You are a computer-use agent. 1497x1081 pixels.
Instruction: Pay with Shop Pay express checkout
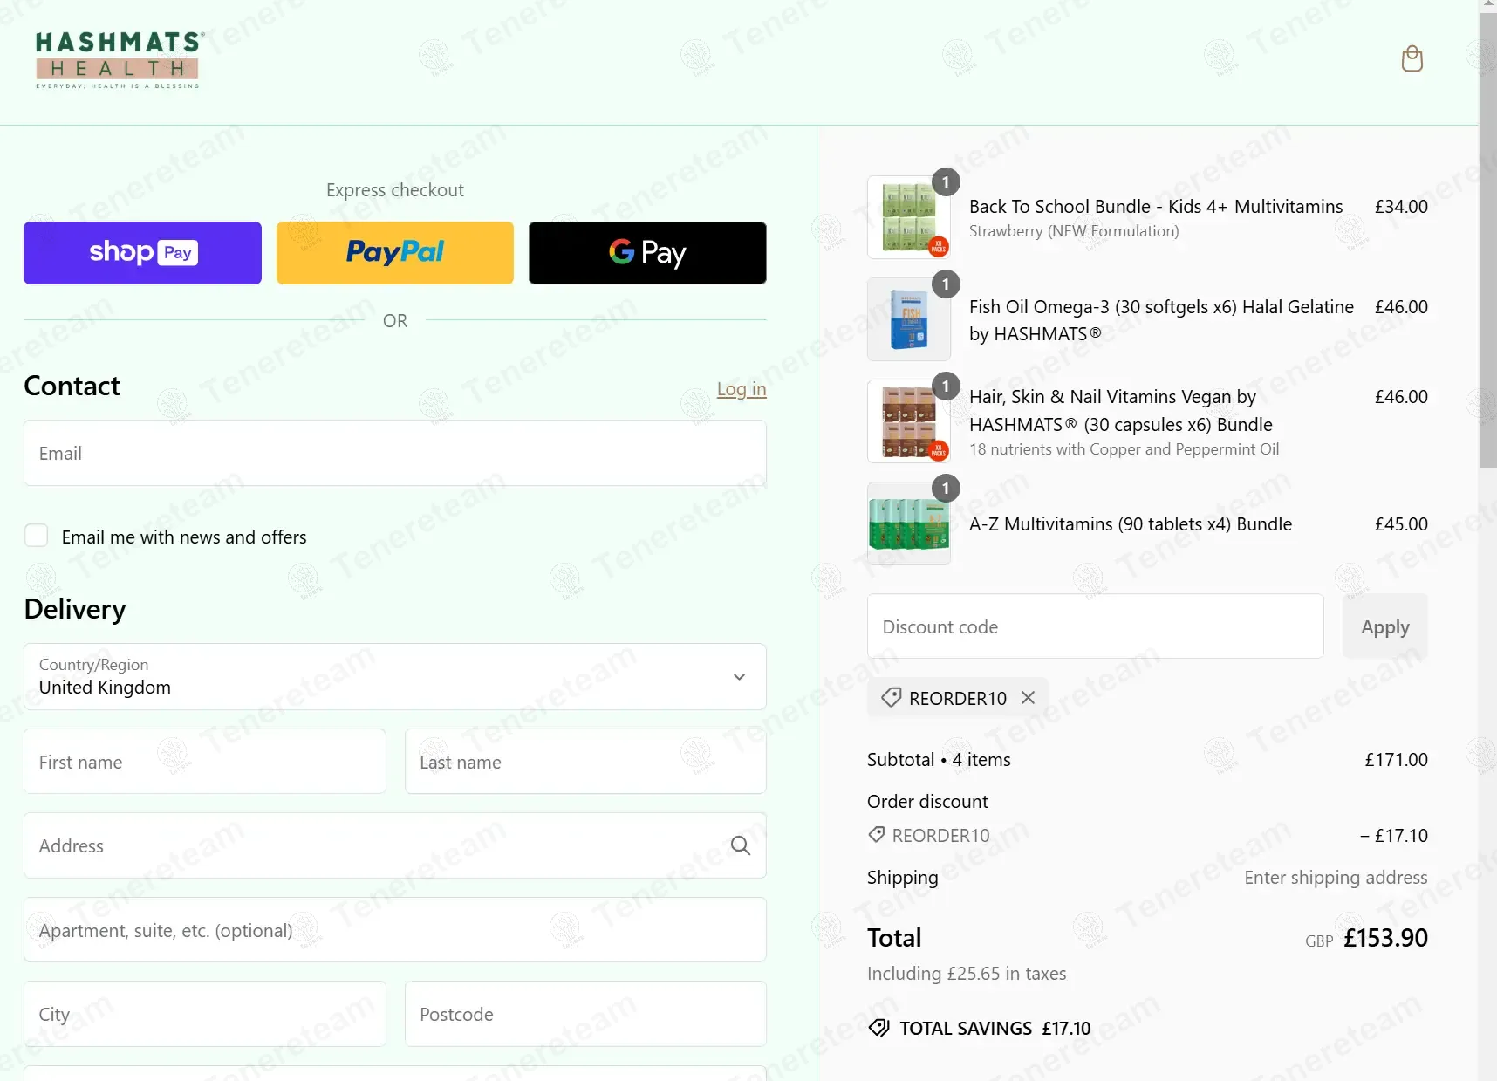click(x=142, y=253)
